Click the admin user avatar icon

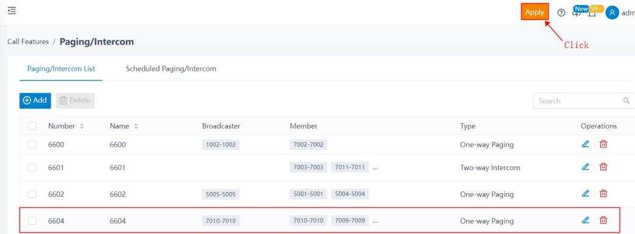click(x=612, y=13)
